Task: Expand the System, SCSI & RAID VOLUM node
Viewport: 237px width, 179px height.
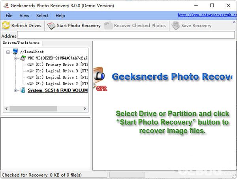Action: (15, 90)
